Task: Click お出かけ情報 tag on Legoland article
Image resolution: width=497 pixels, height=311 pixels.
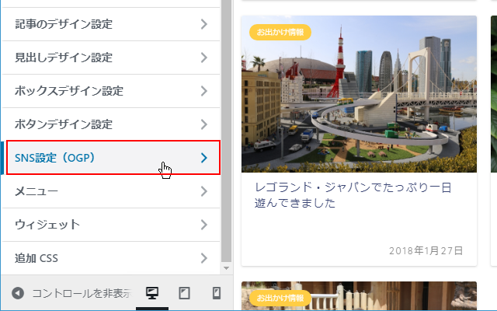Action: pos(280,33)
